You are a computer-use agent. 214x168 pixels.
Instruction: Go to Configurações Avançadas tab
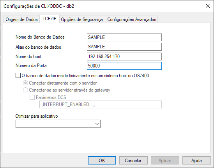tap(132, 19)
